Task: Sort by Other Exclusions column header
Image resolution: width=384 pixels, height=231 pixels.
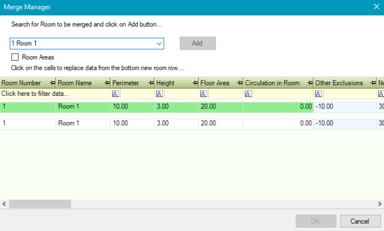Action: pyautogui.click(x=339, y=83)
